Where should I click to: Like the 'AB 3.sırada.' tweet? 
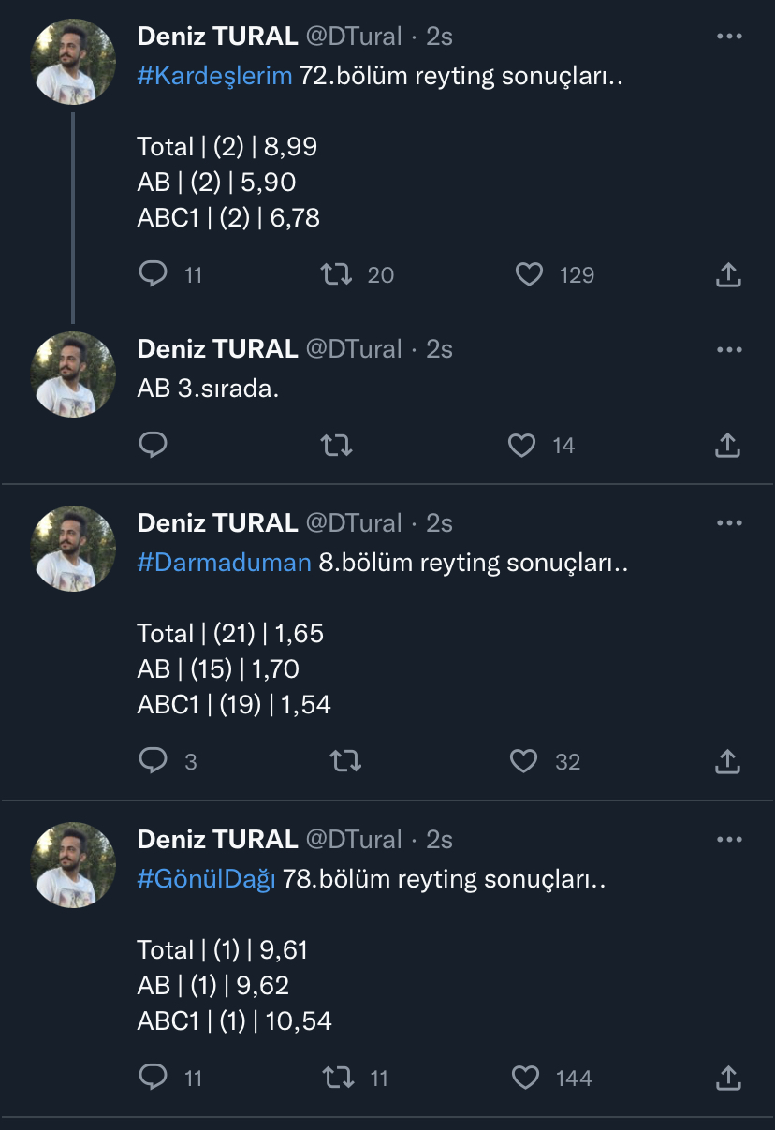(521, 445)
